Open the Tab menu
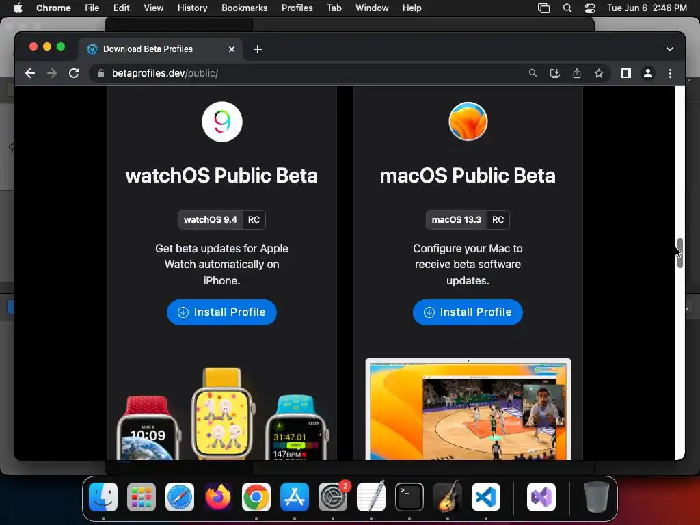This screenshot has height=525, width=700. [x=334, y=8]
